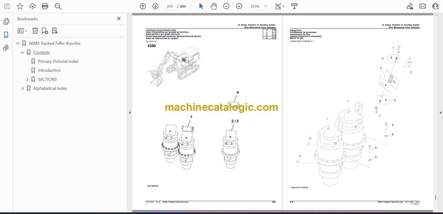Star this file with the bookmark star icon
This screenshot has height=214, width=443.
pyautogui.click(x=20, y=6)
